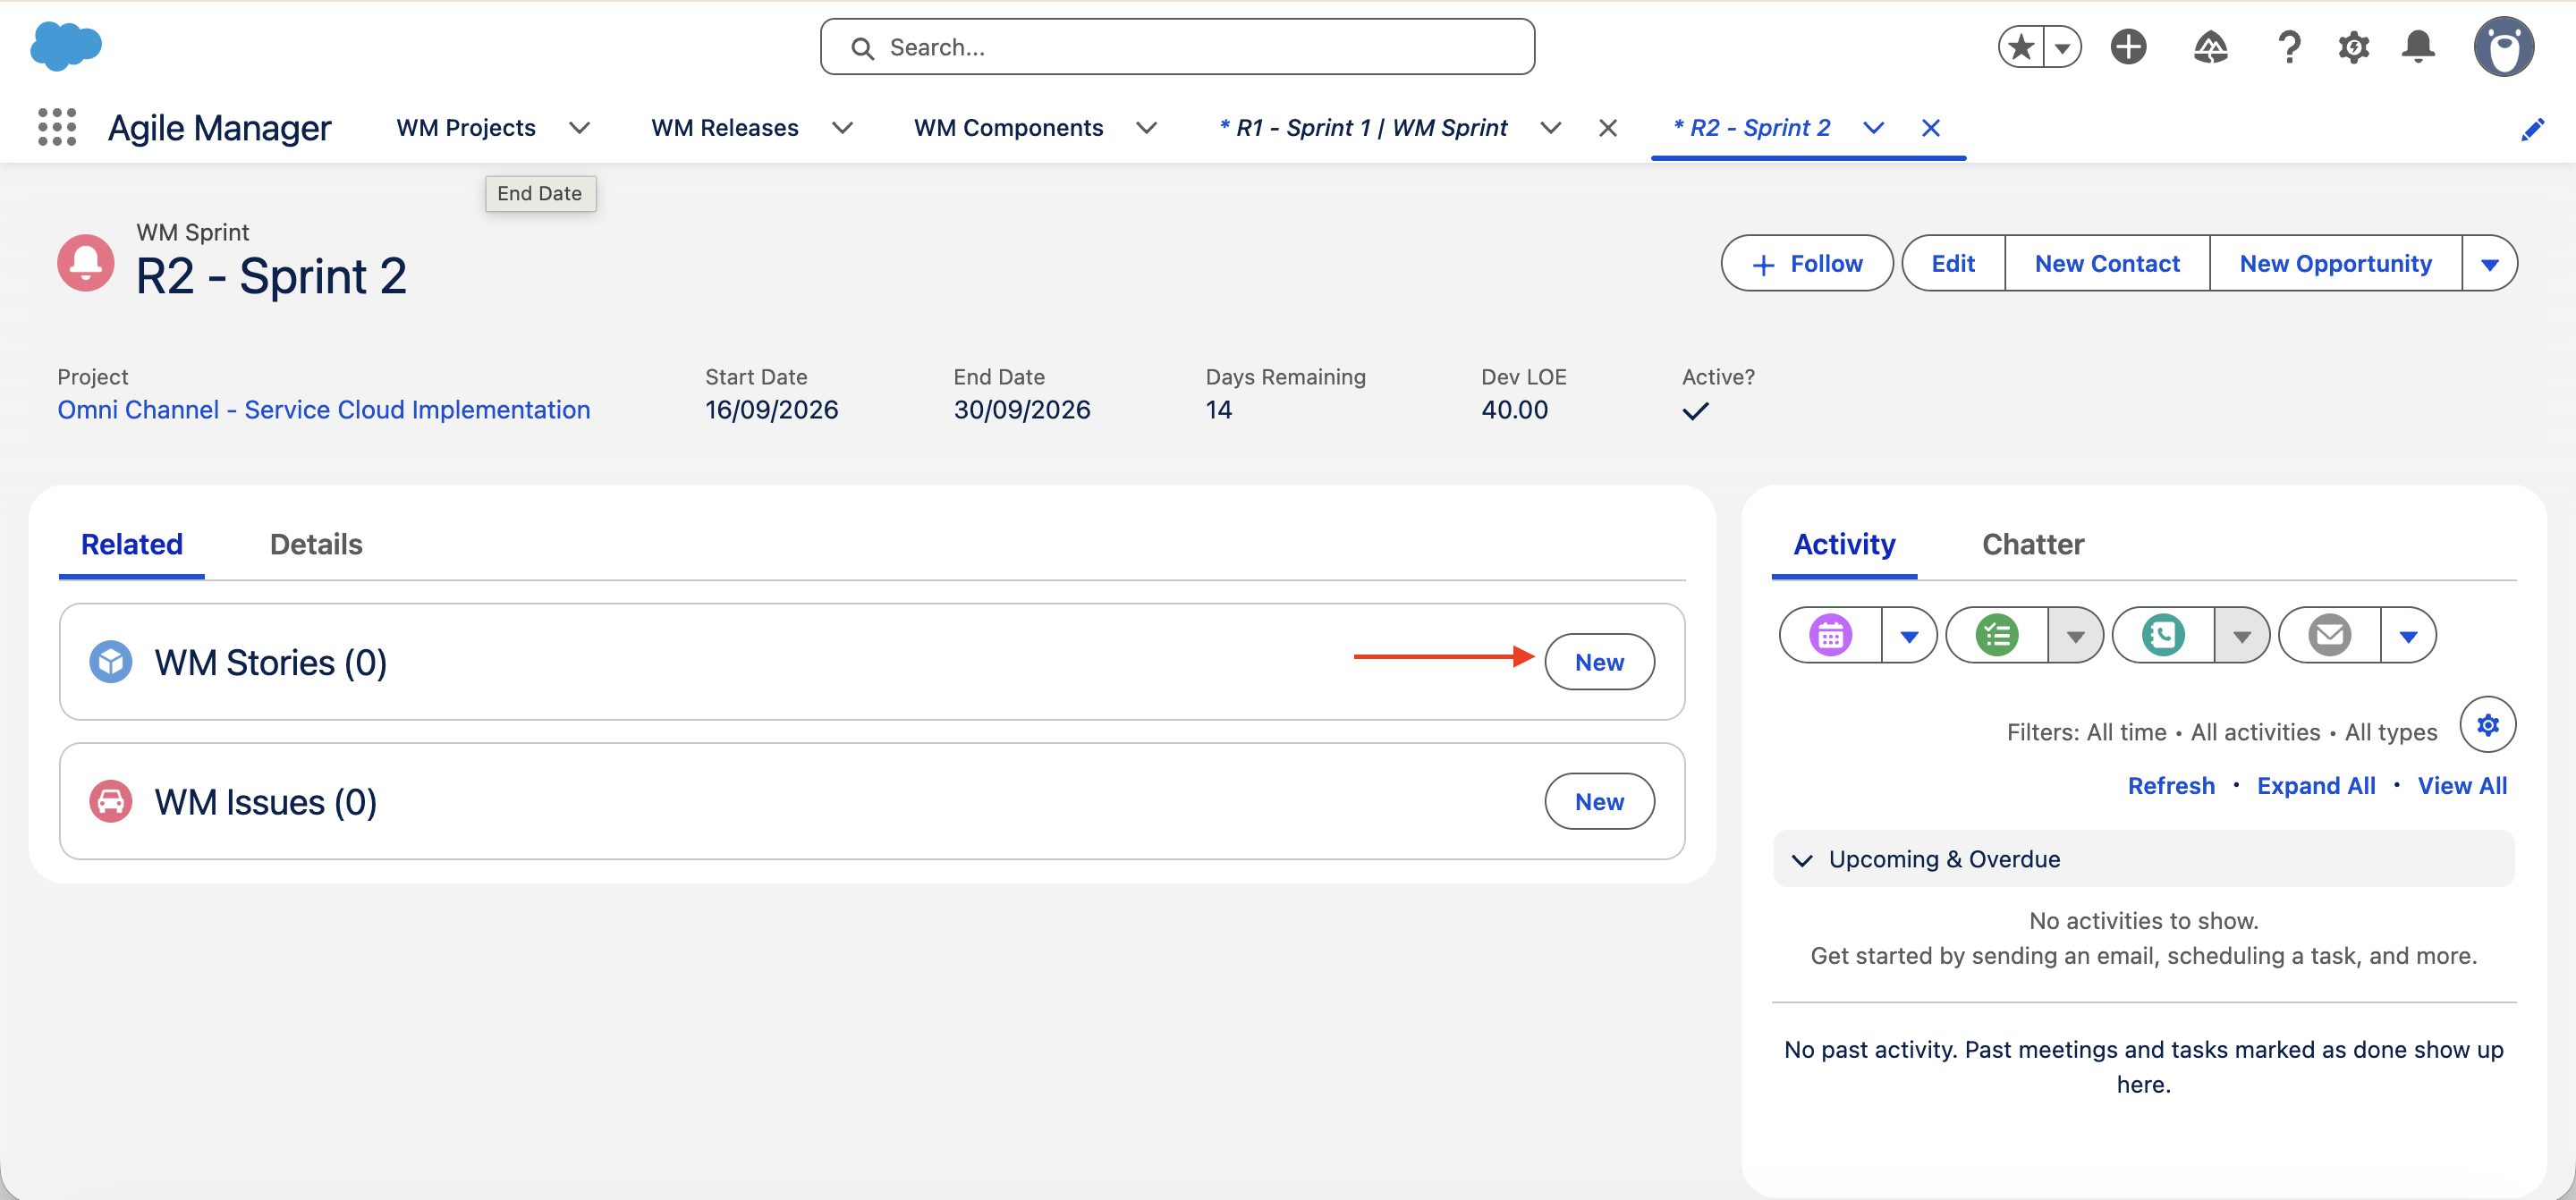
Task: Click the Log a Call phone icon
Action: pos(2163,635)
